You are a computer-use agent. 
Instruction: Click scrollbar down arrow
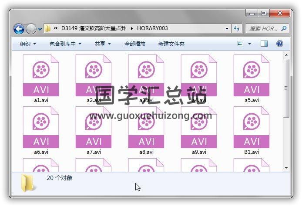click(x=286, y=168)
